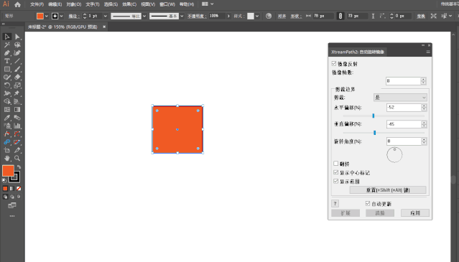This screenshot has width=459, height=262.
Task: Select the Eyedropper tool
Action: pyautogui.click(x=7, y=118)
